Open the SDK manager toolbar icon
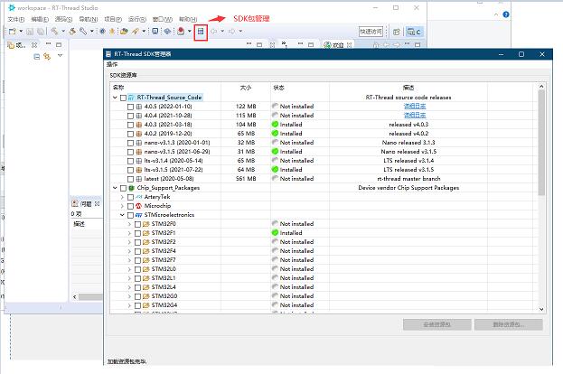The width and height of the screenshot is (563, 374). click(201, 32)
